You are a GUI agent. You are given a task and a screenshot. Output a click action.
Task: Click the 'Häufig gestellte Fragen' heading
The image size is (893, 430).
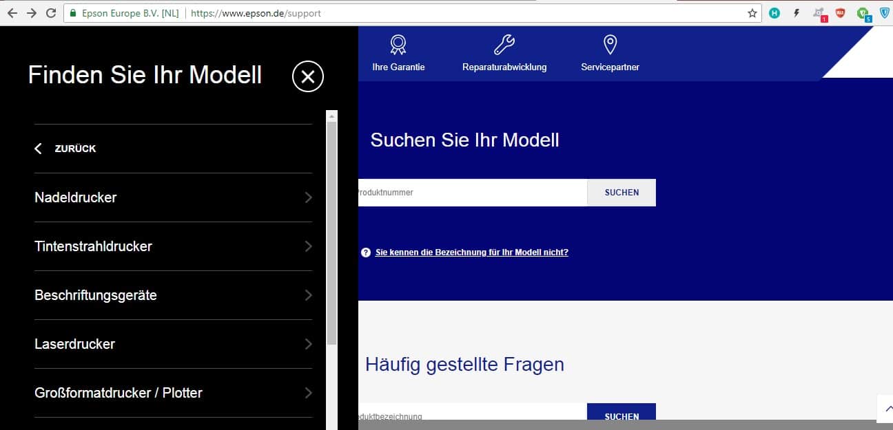tap(465, 365)
